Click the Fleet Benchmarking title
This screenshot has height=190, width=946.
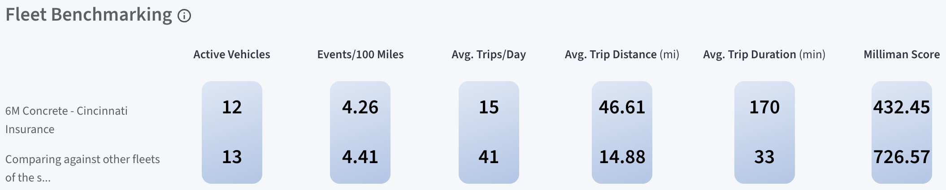click(89, 15)
